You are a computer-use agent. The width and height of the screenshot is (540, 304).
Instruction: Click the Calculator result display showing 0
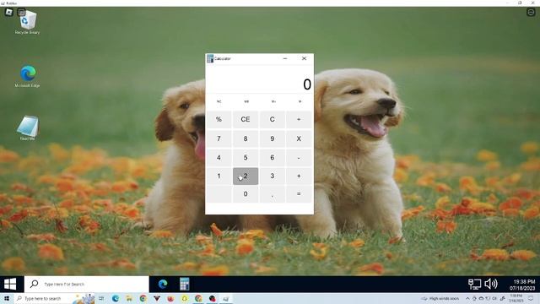click(259, 84)
